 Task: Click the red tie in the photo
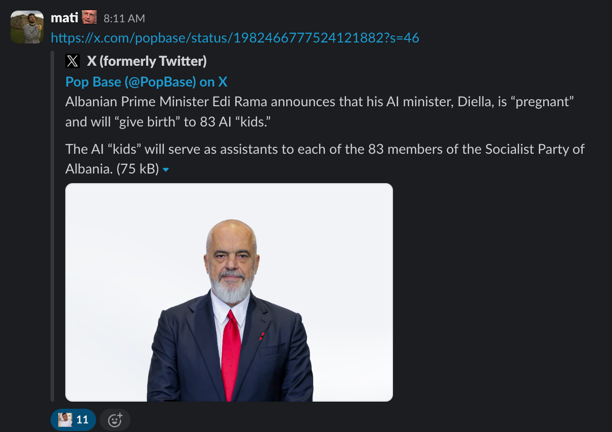231,354
